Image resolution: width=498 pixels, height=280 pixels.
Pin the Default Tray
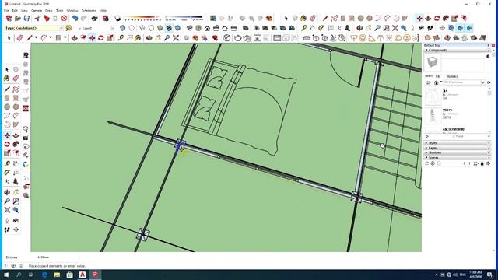coord(489,45)
